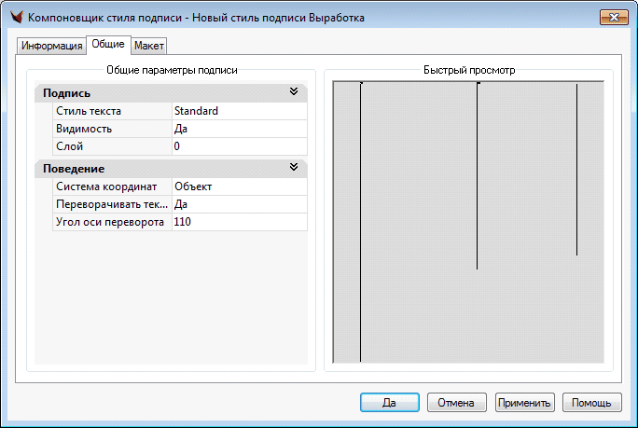Click the application icon in title bar
The image size is (638, 428).
point(16,18)
